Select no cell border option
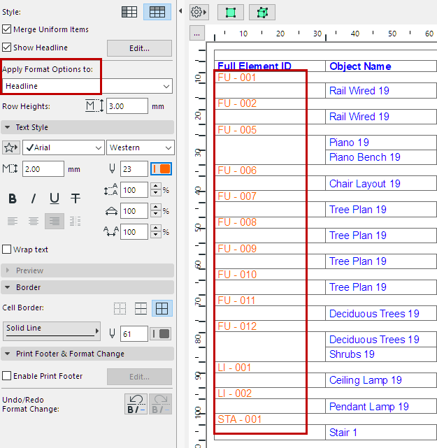Image resolution: width=437 pixels, height=448 pixels. pyautogui.click(x=120, y=308)
